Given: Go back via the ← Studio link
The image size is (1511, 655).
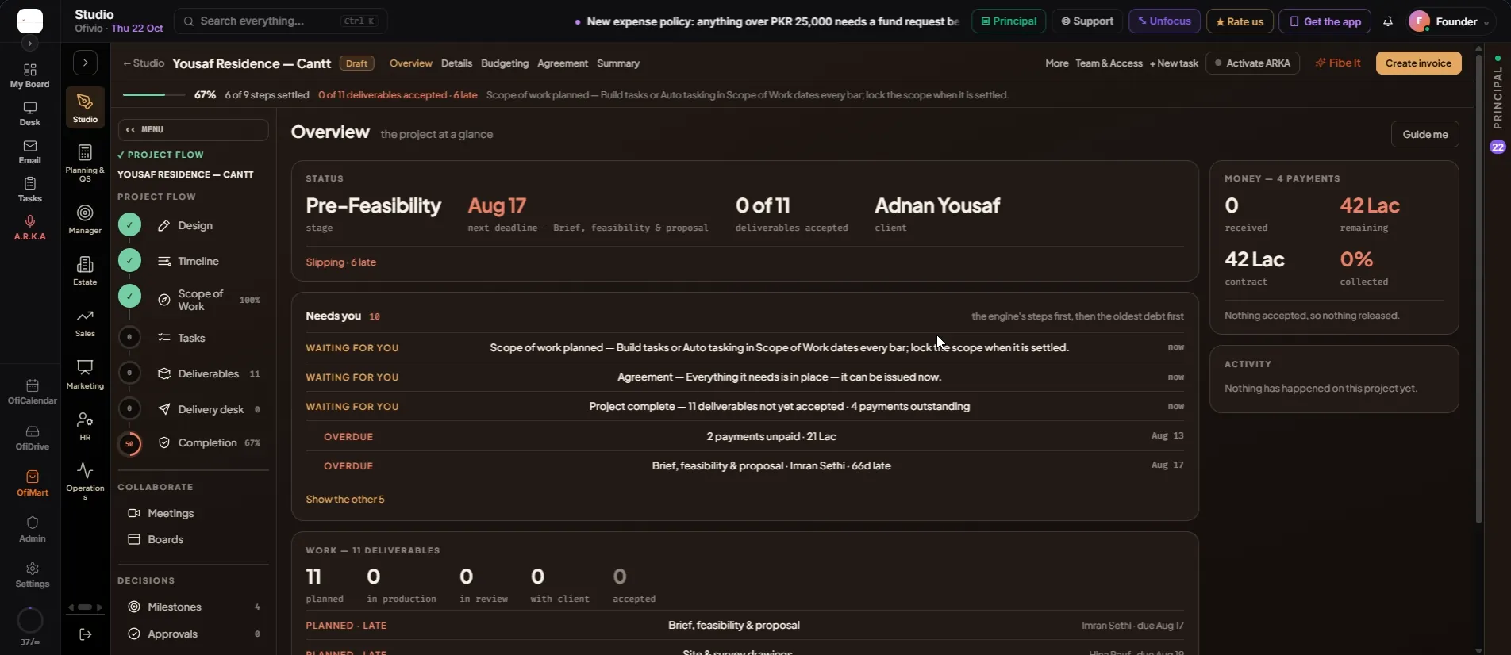Looking at the screenshot, I should 144,63.
